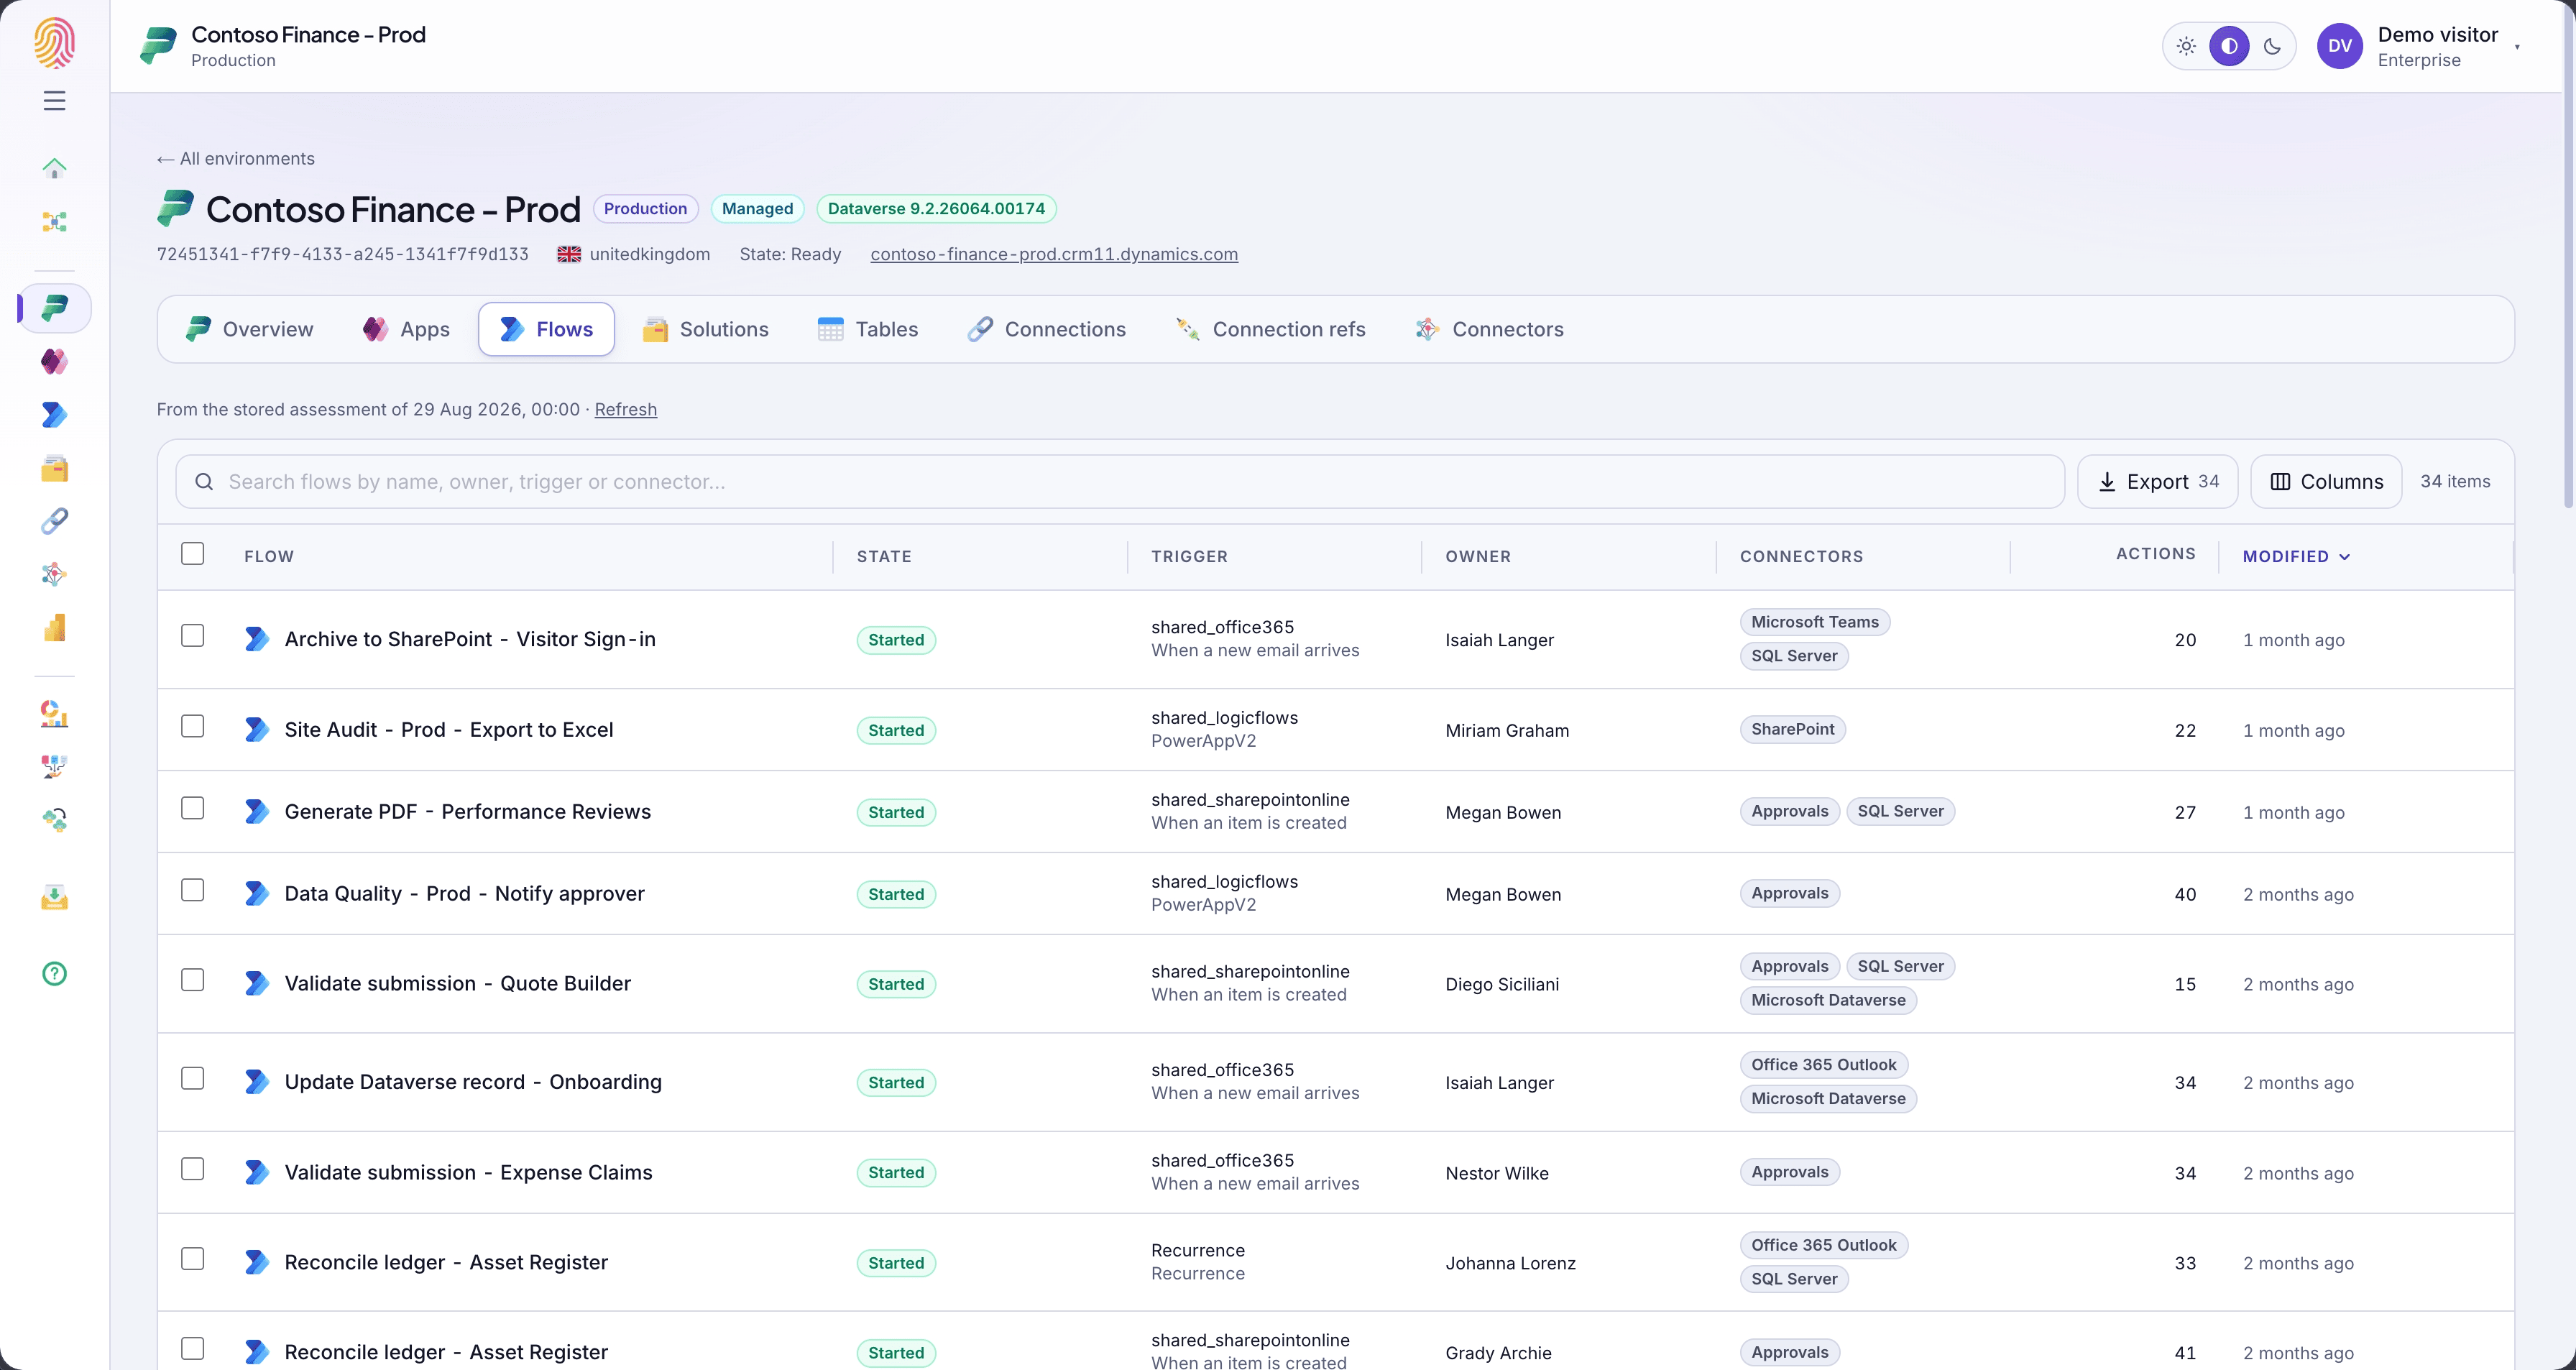Viewport: 2576px width, 1370px height.
Task: Check Validate submission - Quote Builder checkbox
Action: coord(193,980)
